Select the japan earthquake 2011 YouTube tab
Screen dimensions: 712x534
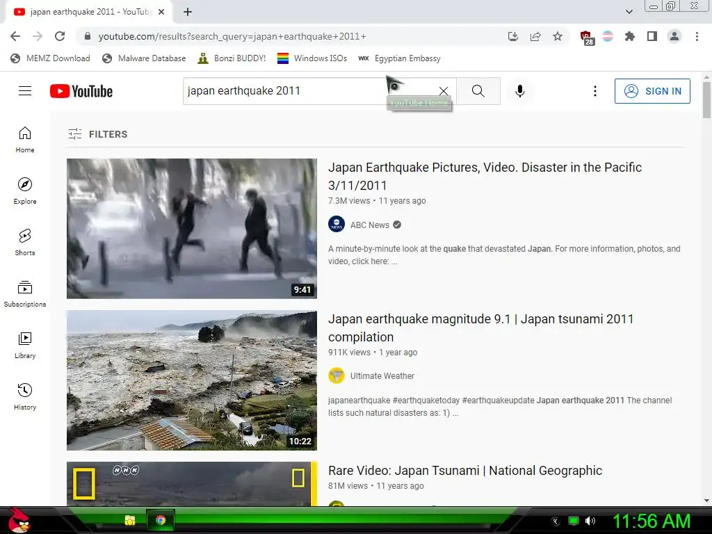click(x=88, y=12)
